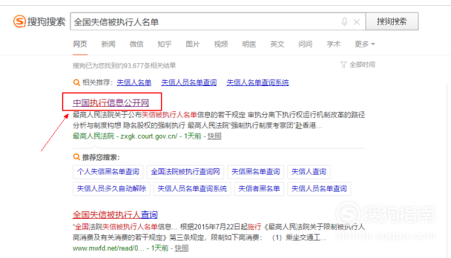Image resolution: width=451 pixels, height=258 pixels.
Task: Expand the 更多 dropdown menu
Action: pyautogui.click(x=365, y=44)
